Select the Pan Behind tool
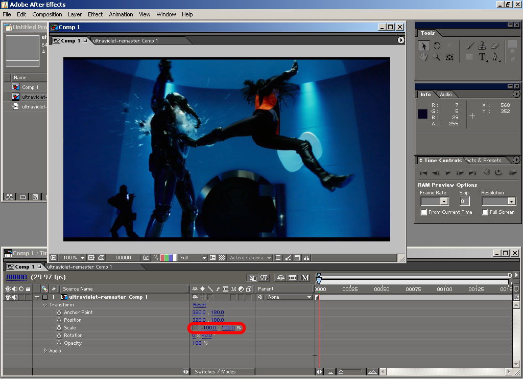 449,57
